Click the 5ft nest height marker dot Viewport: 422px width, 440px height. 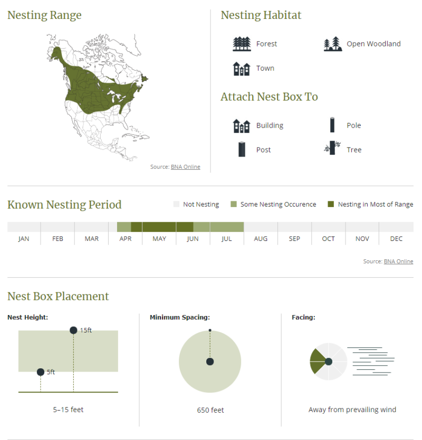41,372
